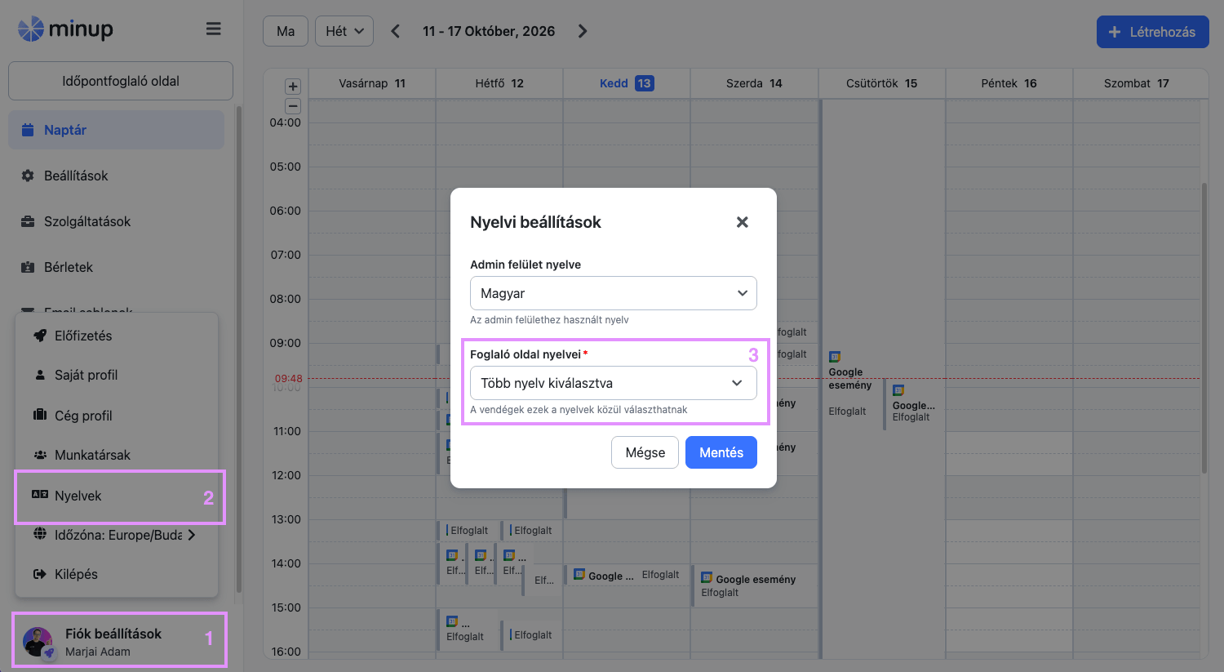Click the calendar vertical scrollbar
This screenshot has width=1224, height=672.
point(1204,328)
